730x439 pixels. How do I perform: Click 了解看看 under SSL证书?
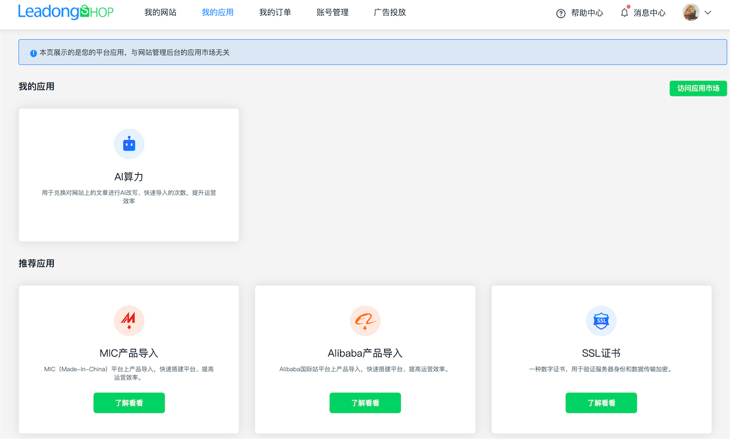pos(601,403)
